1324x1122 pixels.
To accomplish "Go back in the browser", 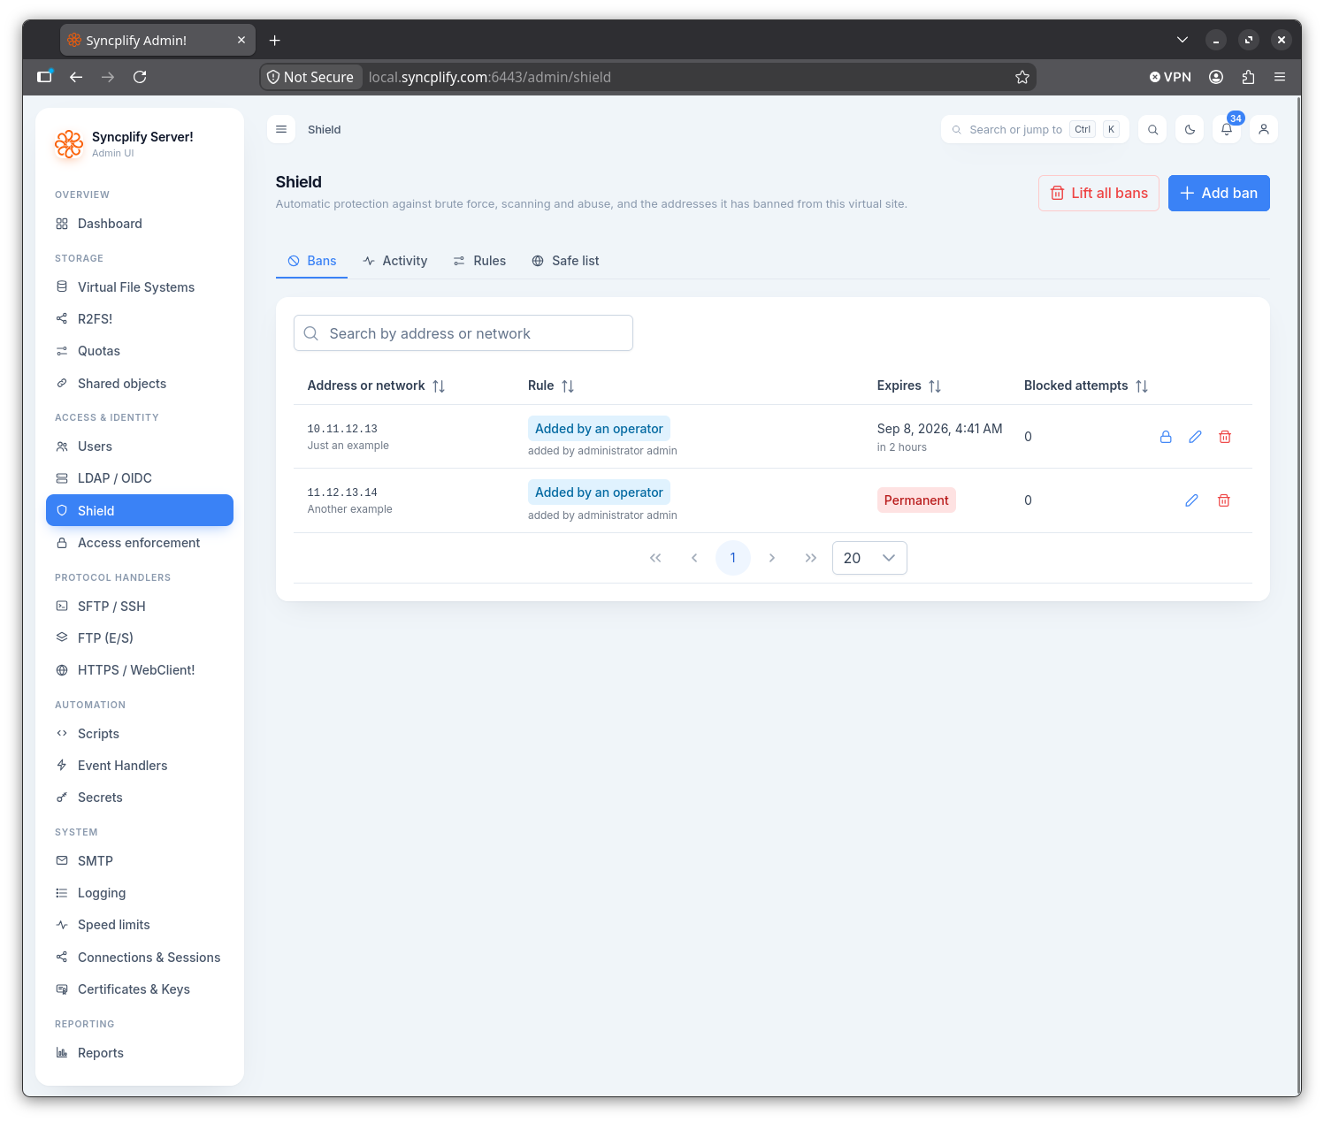I will click(x=76, y=77).
